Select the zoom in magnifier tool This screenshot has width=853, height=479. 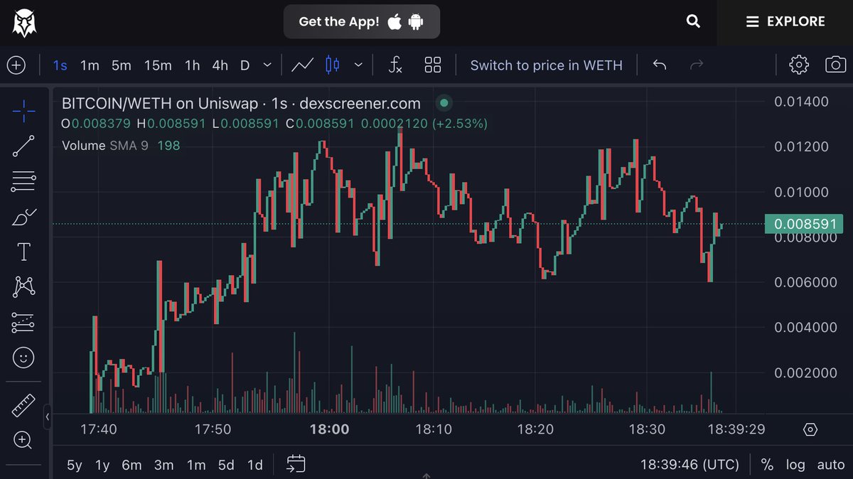point(23,441)
